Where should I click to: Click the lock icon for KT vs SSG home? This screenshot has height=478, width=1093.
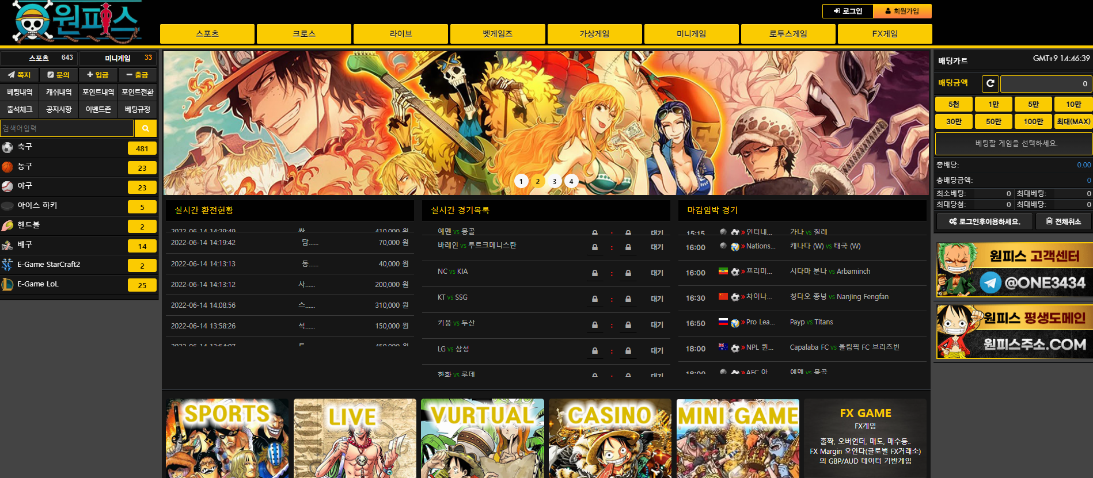pyautogui.click(x=595, y=299)
